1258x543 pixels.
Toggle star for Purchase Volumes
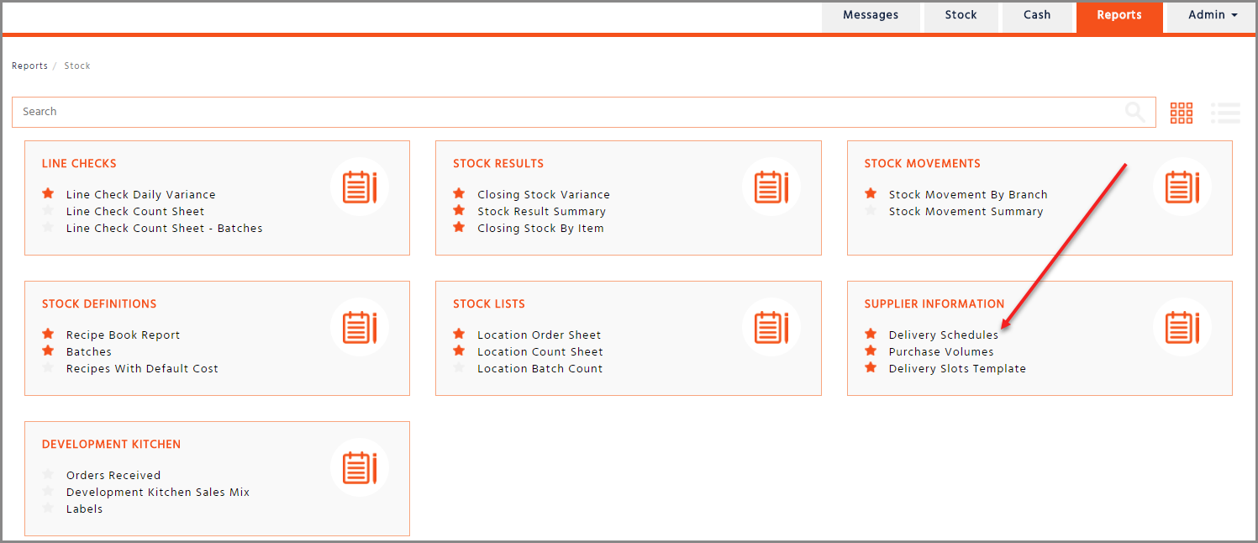tap(871, 351)
